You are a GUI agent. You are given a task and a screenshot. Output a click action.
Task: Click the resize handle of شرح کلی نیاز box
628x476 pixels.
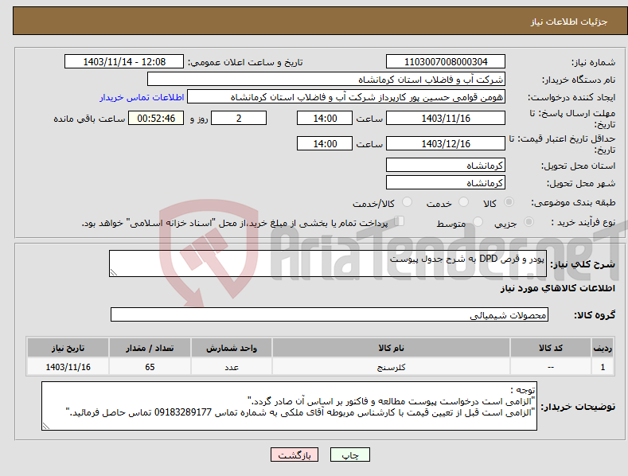pyautogui.click(x=114, y=272)
